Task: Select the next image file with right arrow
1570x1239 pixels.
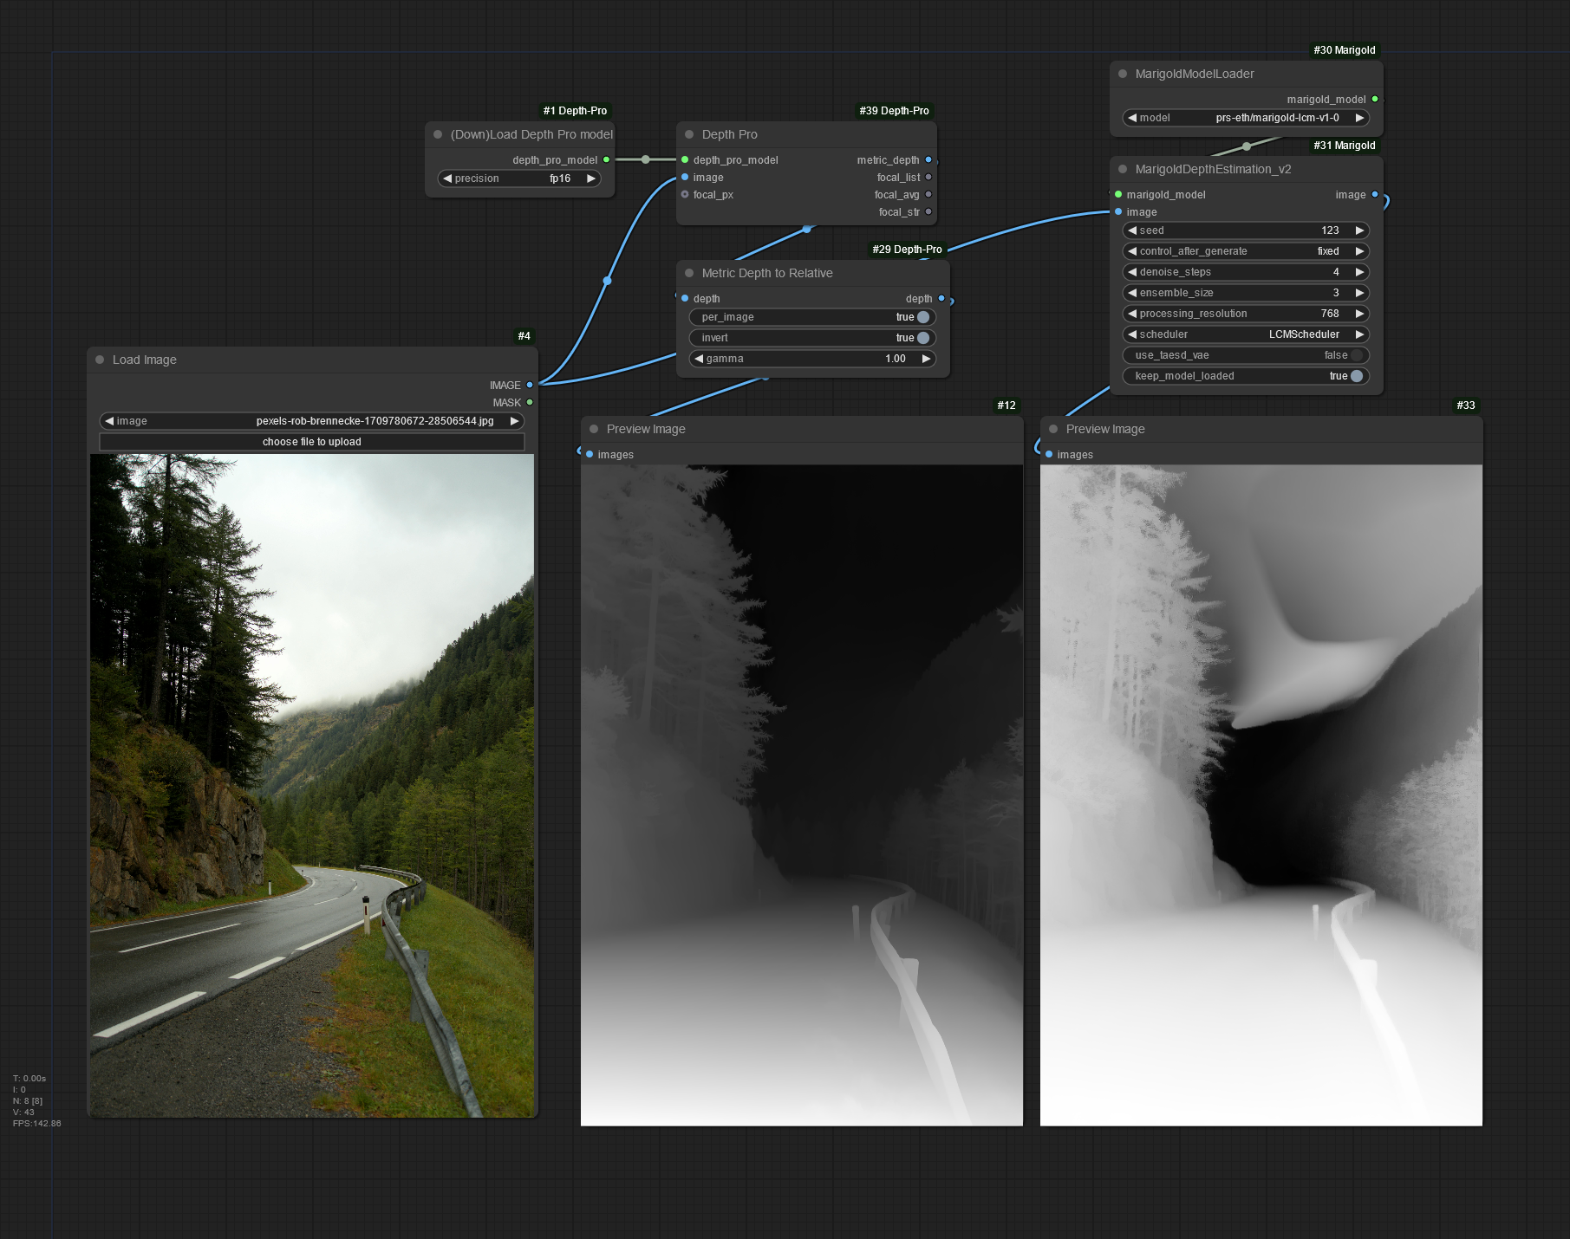Action: (x=515, y=421)
